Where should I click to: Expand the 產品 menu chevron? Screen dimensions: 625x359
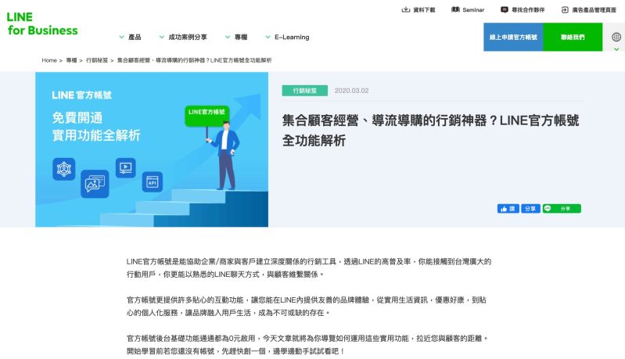[x=121, y=37]
